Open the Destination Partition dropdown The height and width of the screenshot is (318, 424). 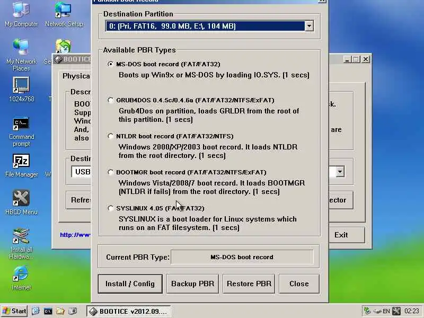(x=309, y=26)
